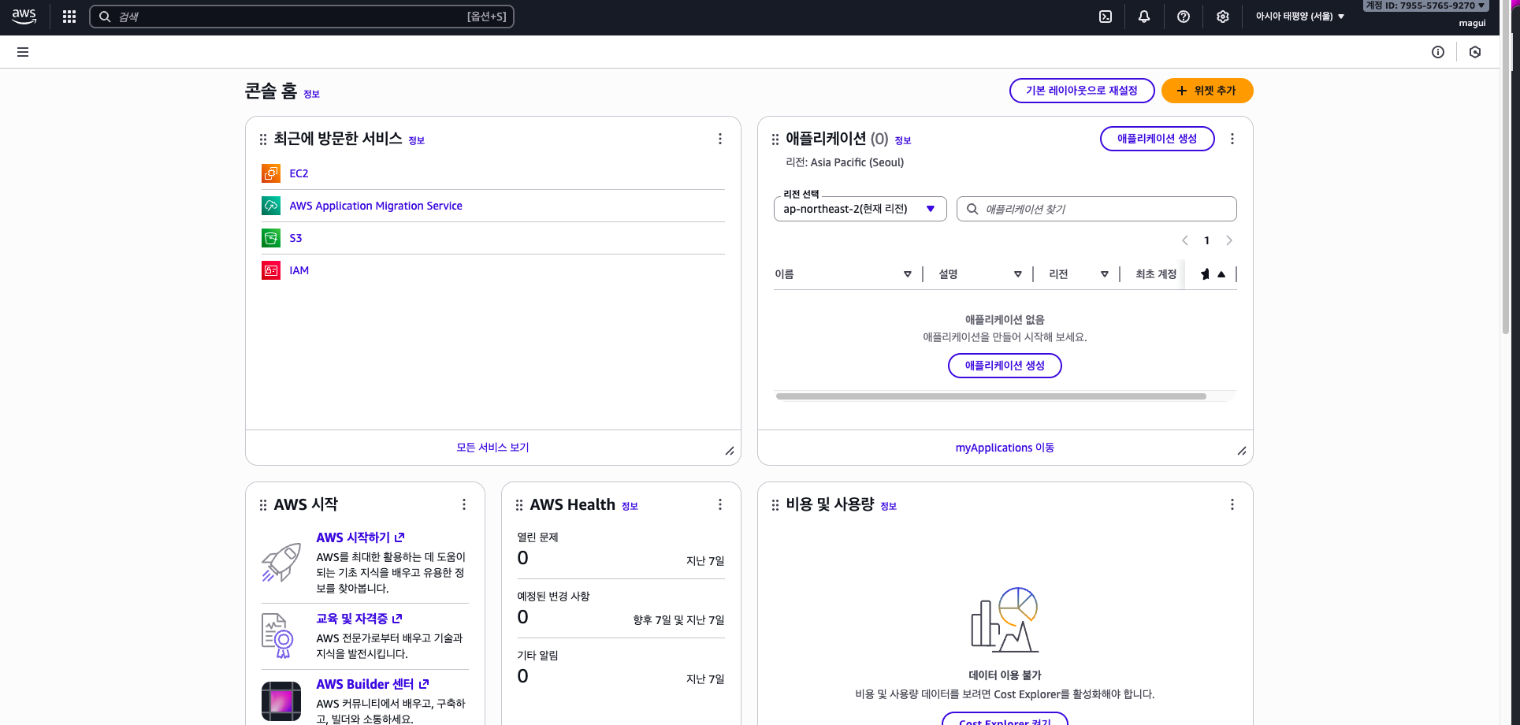1520x725 pixels.
Task: Click 기본 레이아웃으로 재설정 button
Action: click(x=1082, y=91)
